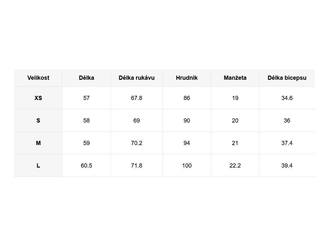Click the 67.8 sleeve length cell
Image resolution: width=329 pixels, height=247 pixels.
(137, 98)
